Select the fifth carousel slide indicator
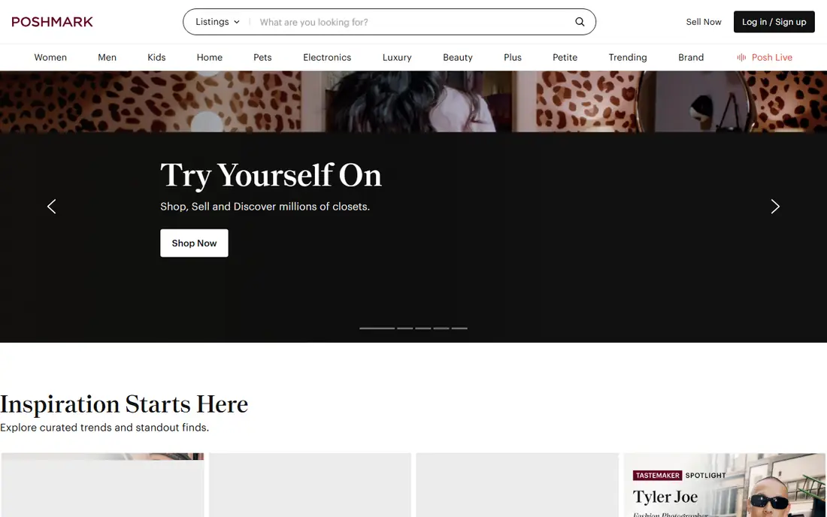Viewport: 827px width, 517px height. 459,328
